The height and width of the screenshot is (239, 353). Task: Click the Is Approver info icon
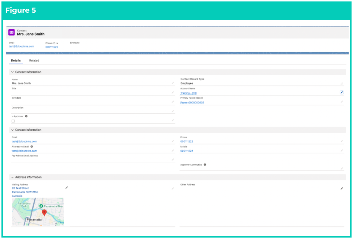pyautogui.click(x=26, y=116)
